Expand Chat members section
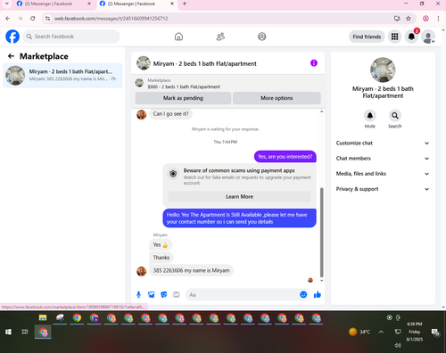This screenshot has width=446, height=353. click(x=383, y=159)
